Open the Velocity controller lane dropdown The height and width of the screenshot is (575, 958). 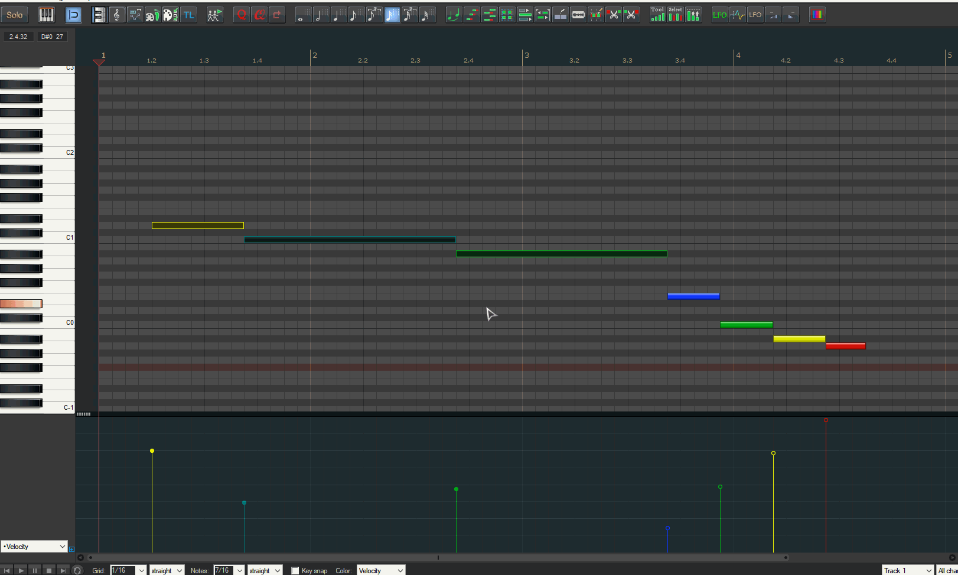pyautogui.click(x=34, y=547)
